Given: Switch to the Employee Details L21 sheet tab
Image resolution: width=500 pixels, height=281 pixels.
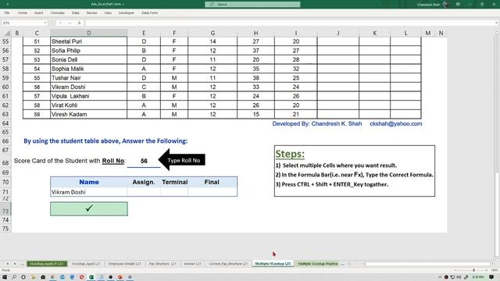Looking at the screenshot, I should (125, 264).
